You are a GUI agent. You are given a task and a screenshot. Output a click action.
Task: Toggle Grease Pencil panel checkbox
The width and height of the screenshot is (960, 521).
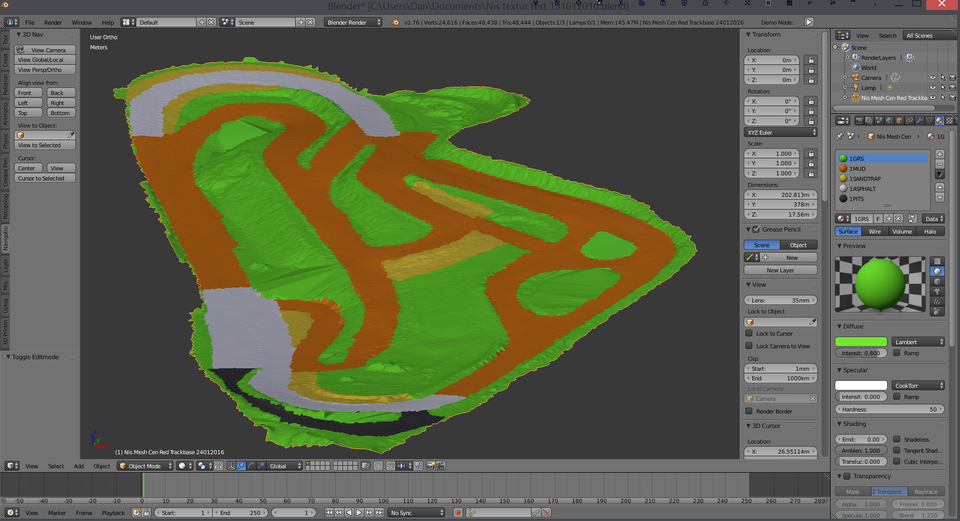(x=756, y=229)
